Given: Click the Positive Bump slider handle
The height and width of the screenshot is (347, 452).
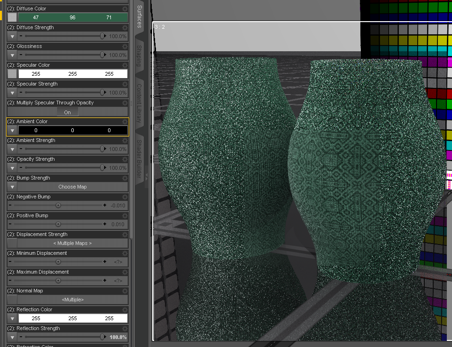Looking at the screenshot, I should 58,224.
